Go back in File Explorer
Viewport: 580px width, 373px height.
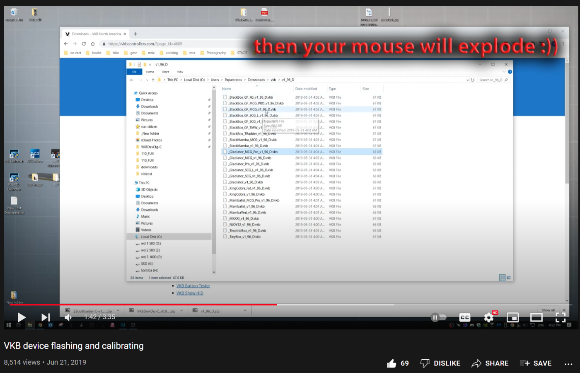[132, 80]
